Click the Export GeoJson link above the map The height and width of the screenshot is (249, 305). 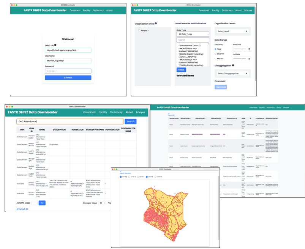125,173
